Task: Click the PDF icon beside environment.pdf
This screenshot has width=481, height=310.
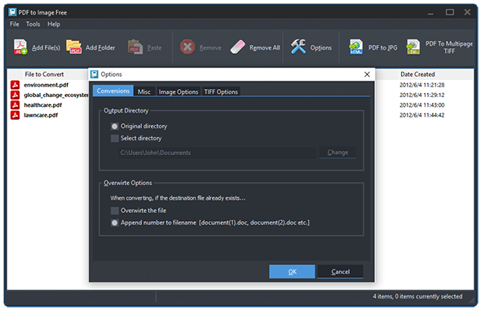Action: (15, 85)
